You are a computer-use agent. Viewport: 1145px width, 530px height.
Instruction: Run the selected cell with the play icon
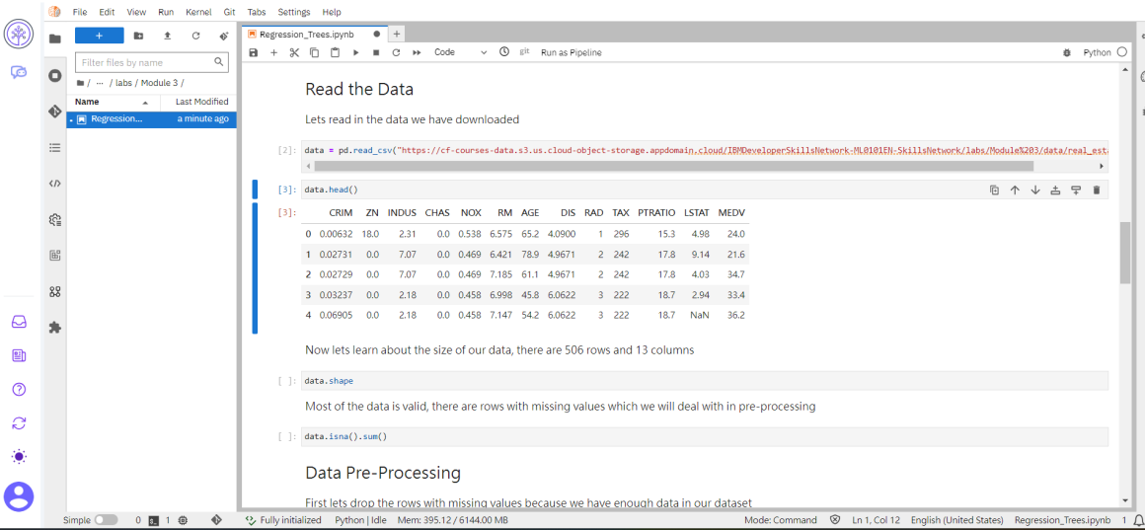355,52
